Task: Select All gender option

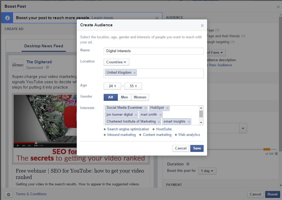Action: click(111, 97)
